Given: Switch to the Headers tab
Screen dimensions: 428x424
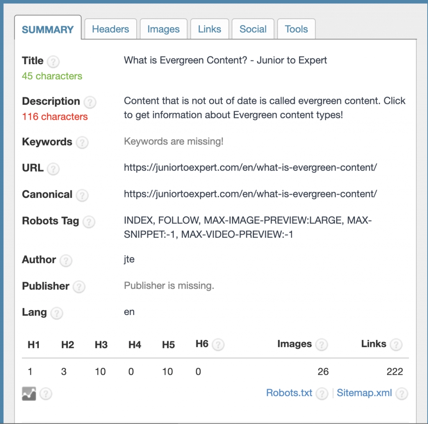Looking at the screenshot, I should click(110, 29).
